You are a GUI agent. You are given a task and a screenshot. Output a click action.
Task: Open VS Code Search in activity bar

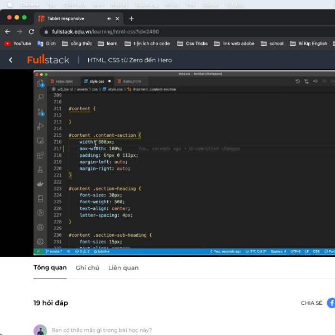pos(40,97)
